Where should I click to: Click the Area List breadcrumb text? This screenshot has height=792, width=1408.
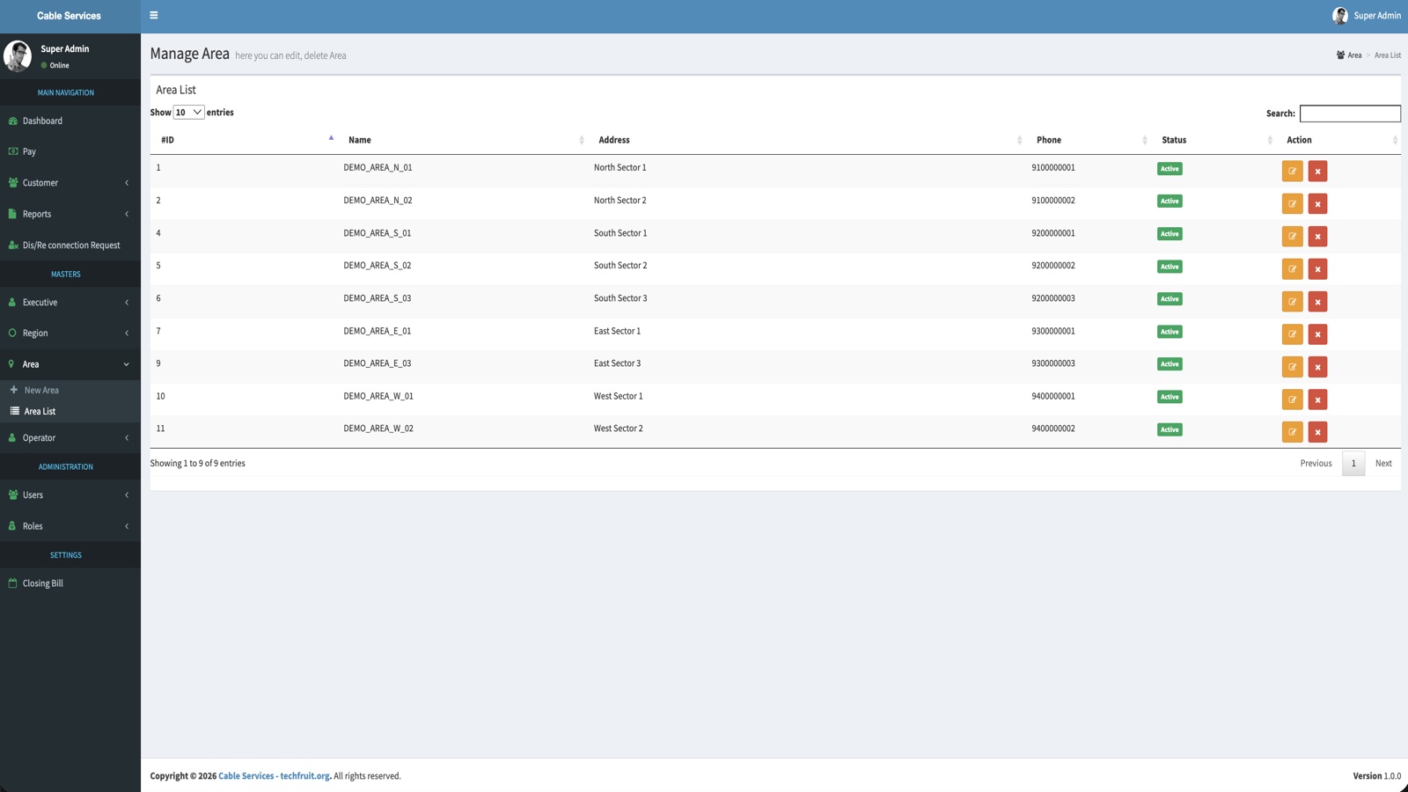point(1388,55)
